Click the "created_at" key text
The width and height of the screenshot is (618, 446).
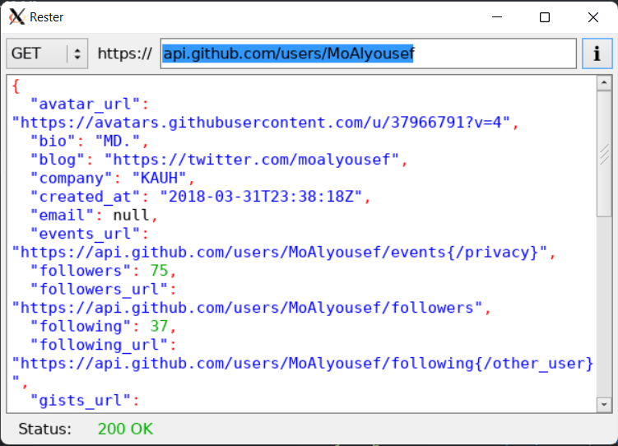85,197
